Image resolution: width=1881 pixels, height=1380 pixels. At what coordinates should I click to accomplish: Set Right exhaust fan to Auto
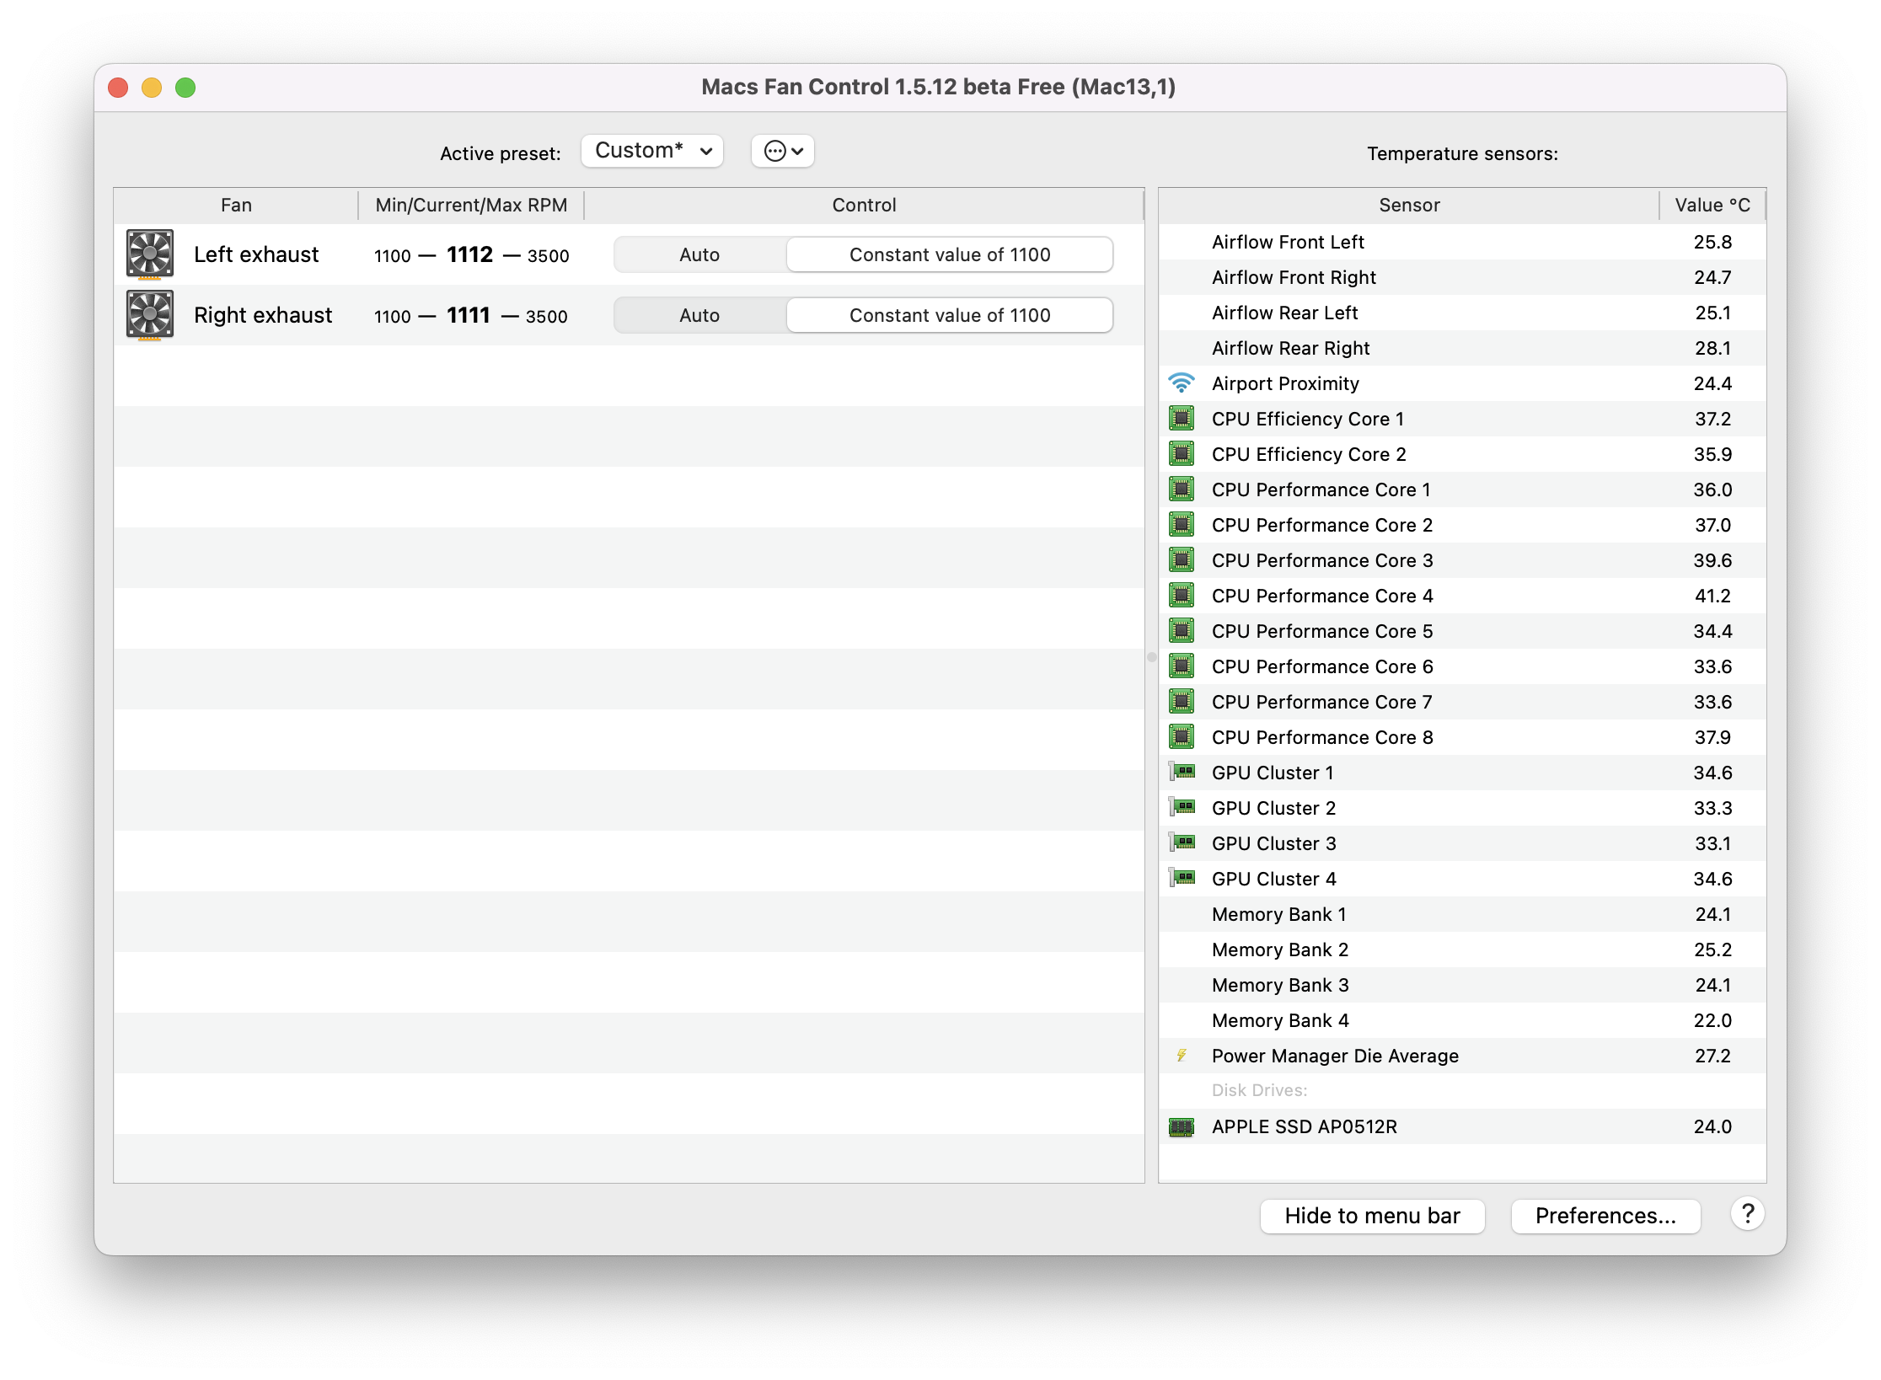click(x=699, y=315)
